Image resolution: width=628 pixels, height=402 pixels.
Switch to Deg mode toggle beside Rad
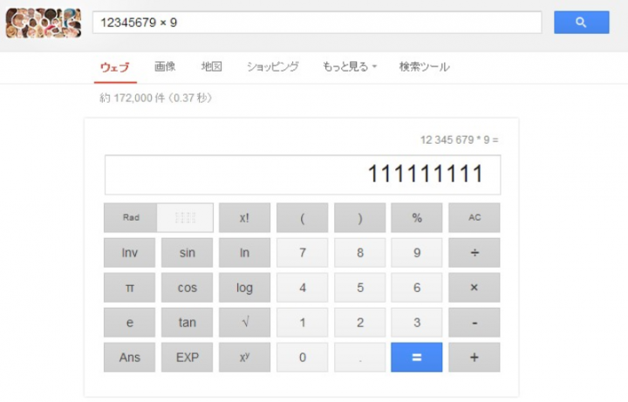click(x=185, y=218)
